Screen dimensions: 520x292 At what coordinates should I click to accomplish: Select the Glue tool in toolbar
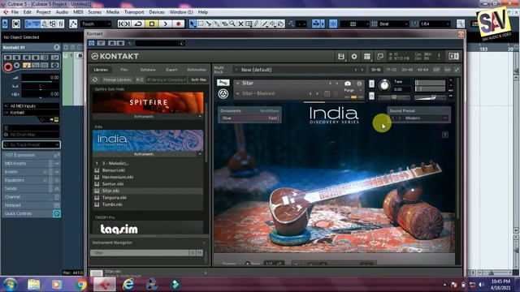pos(217,24)
